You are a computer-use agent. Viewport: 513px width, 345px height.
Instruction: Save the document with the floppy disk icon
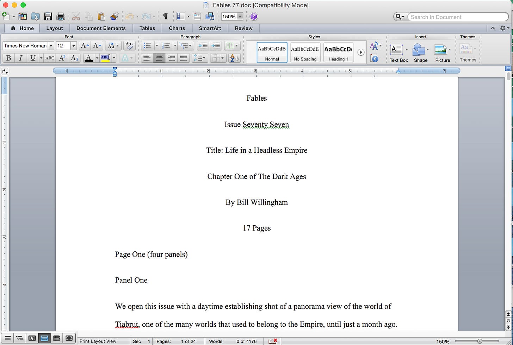(48, 16)
